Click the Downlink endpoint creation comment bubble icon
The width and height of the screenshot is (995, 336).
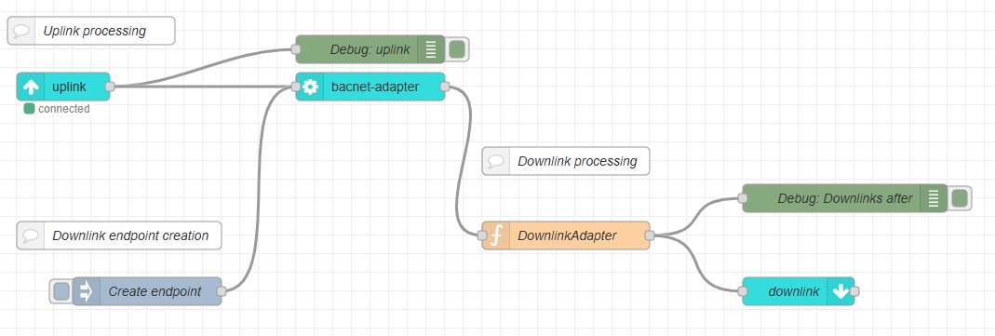coord(31,235)
